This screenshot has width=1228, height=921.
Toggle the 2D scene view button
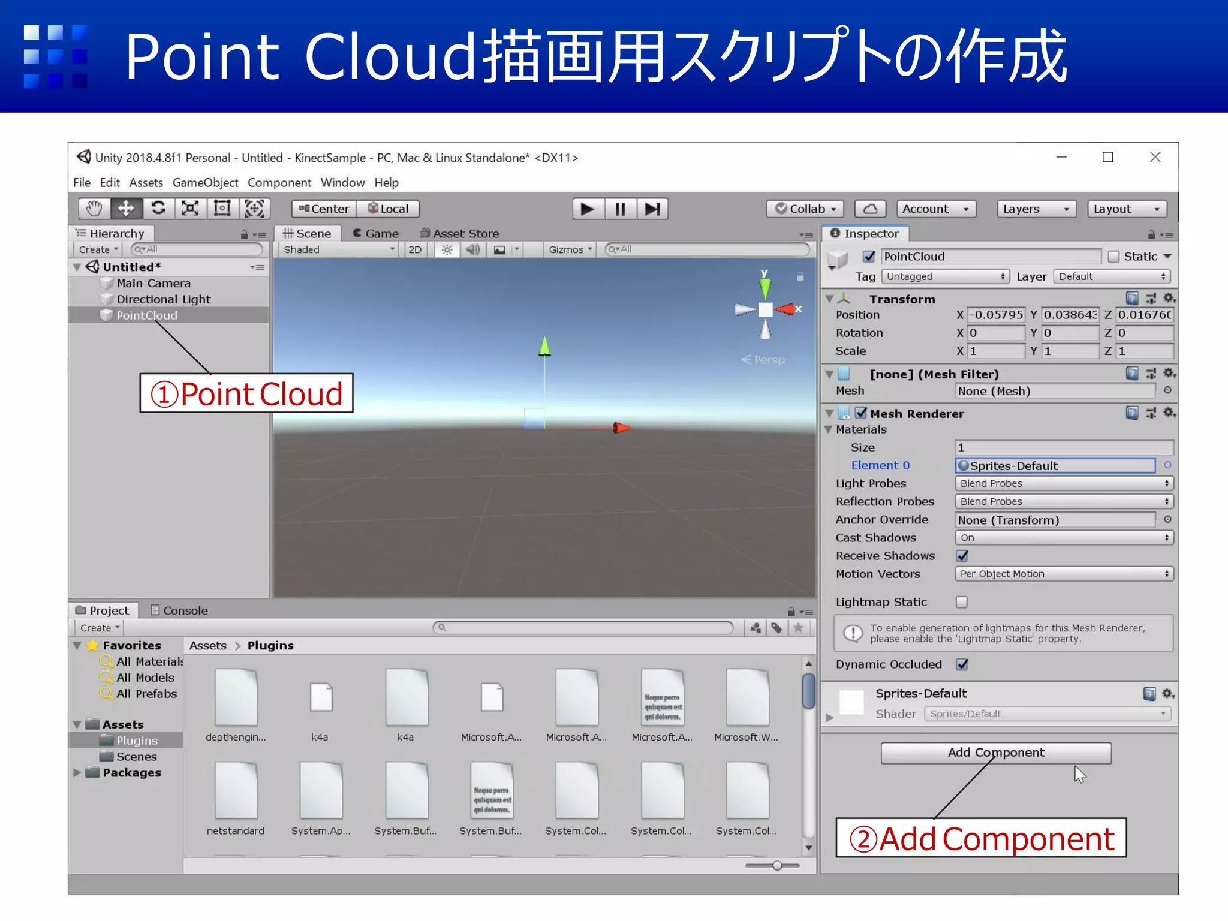tap(415, 250)
